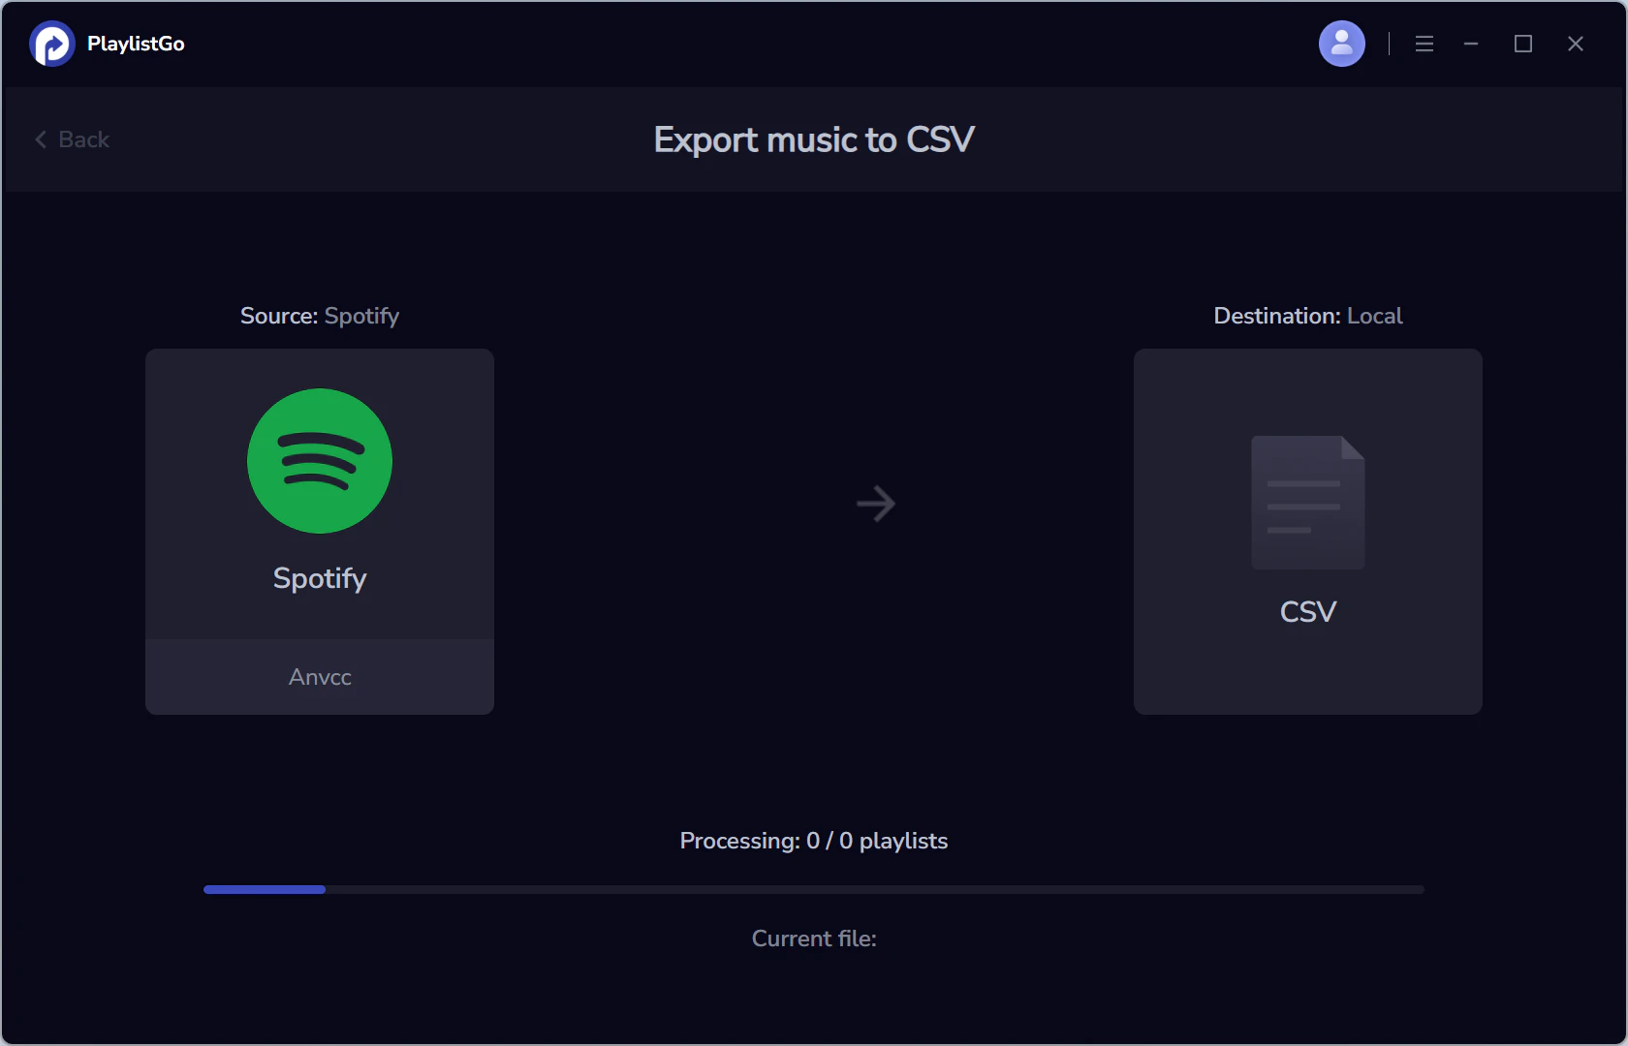Click the back chevron arrow icon

pos(40,138)
